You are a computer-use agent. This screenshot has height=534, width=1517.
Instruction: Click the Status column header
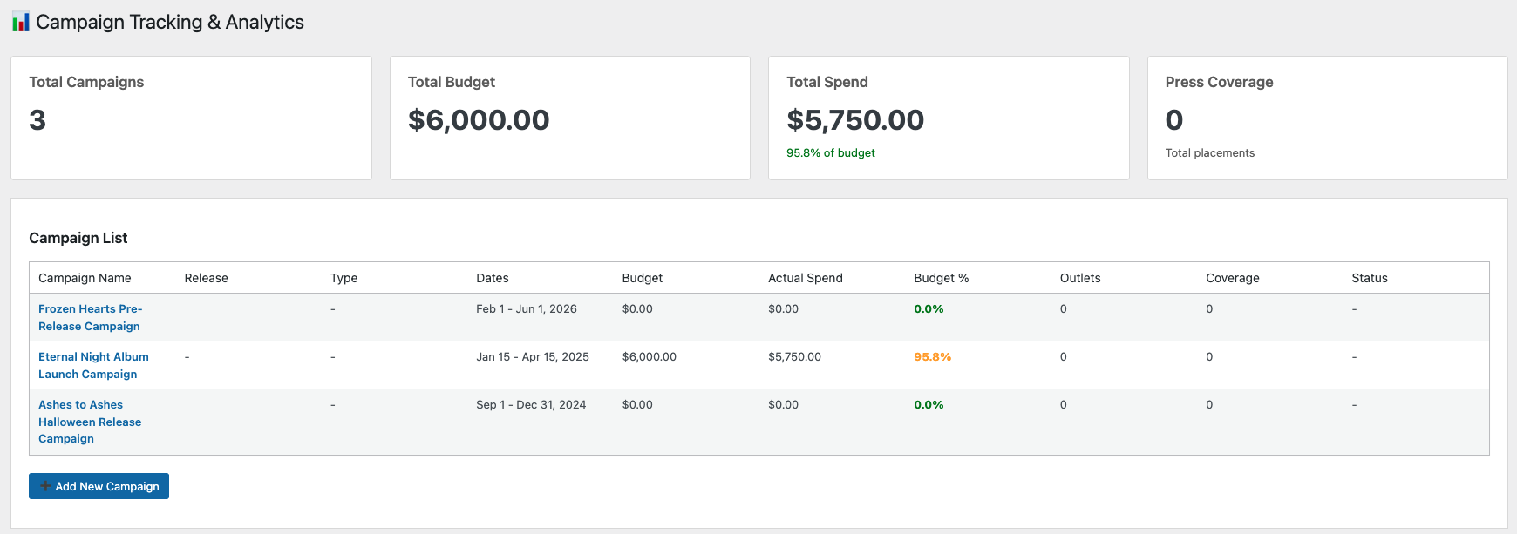click(1369, 278)
